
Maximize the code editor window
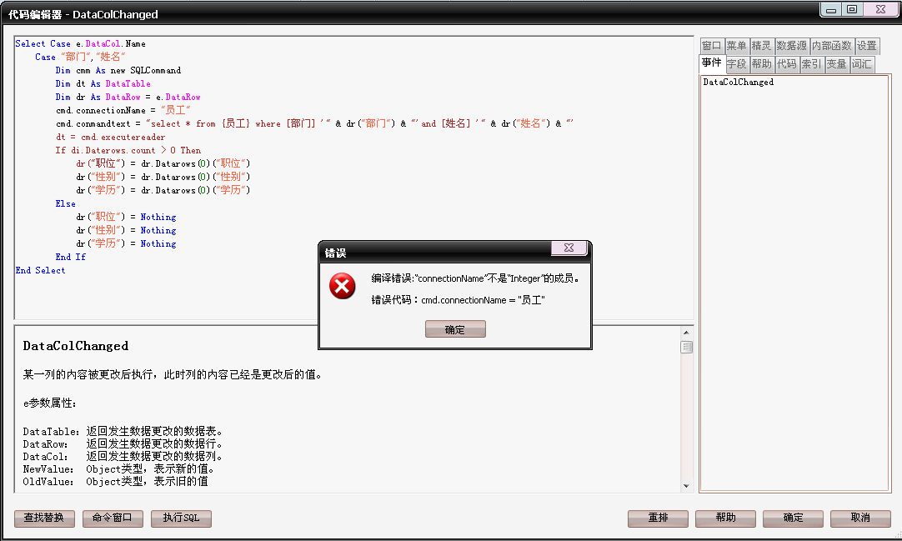852,10
